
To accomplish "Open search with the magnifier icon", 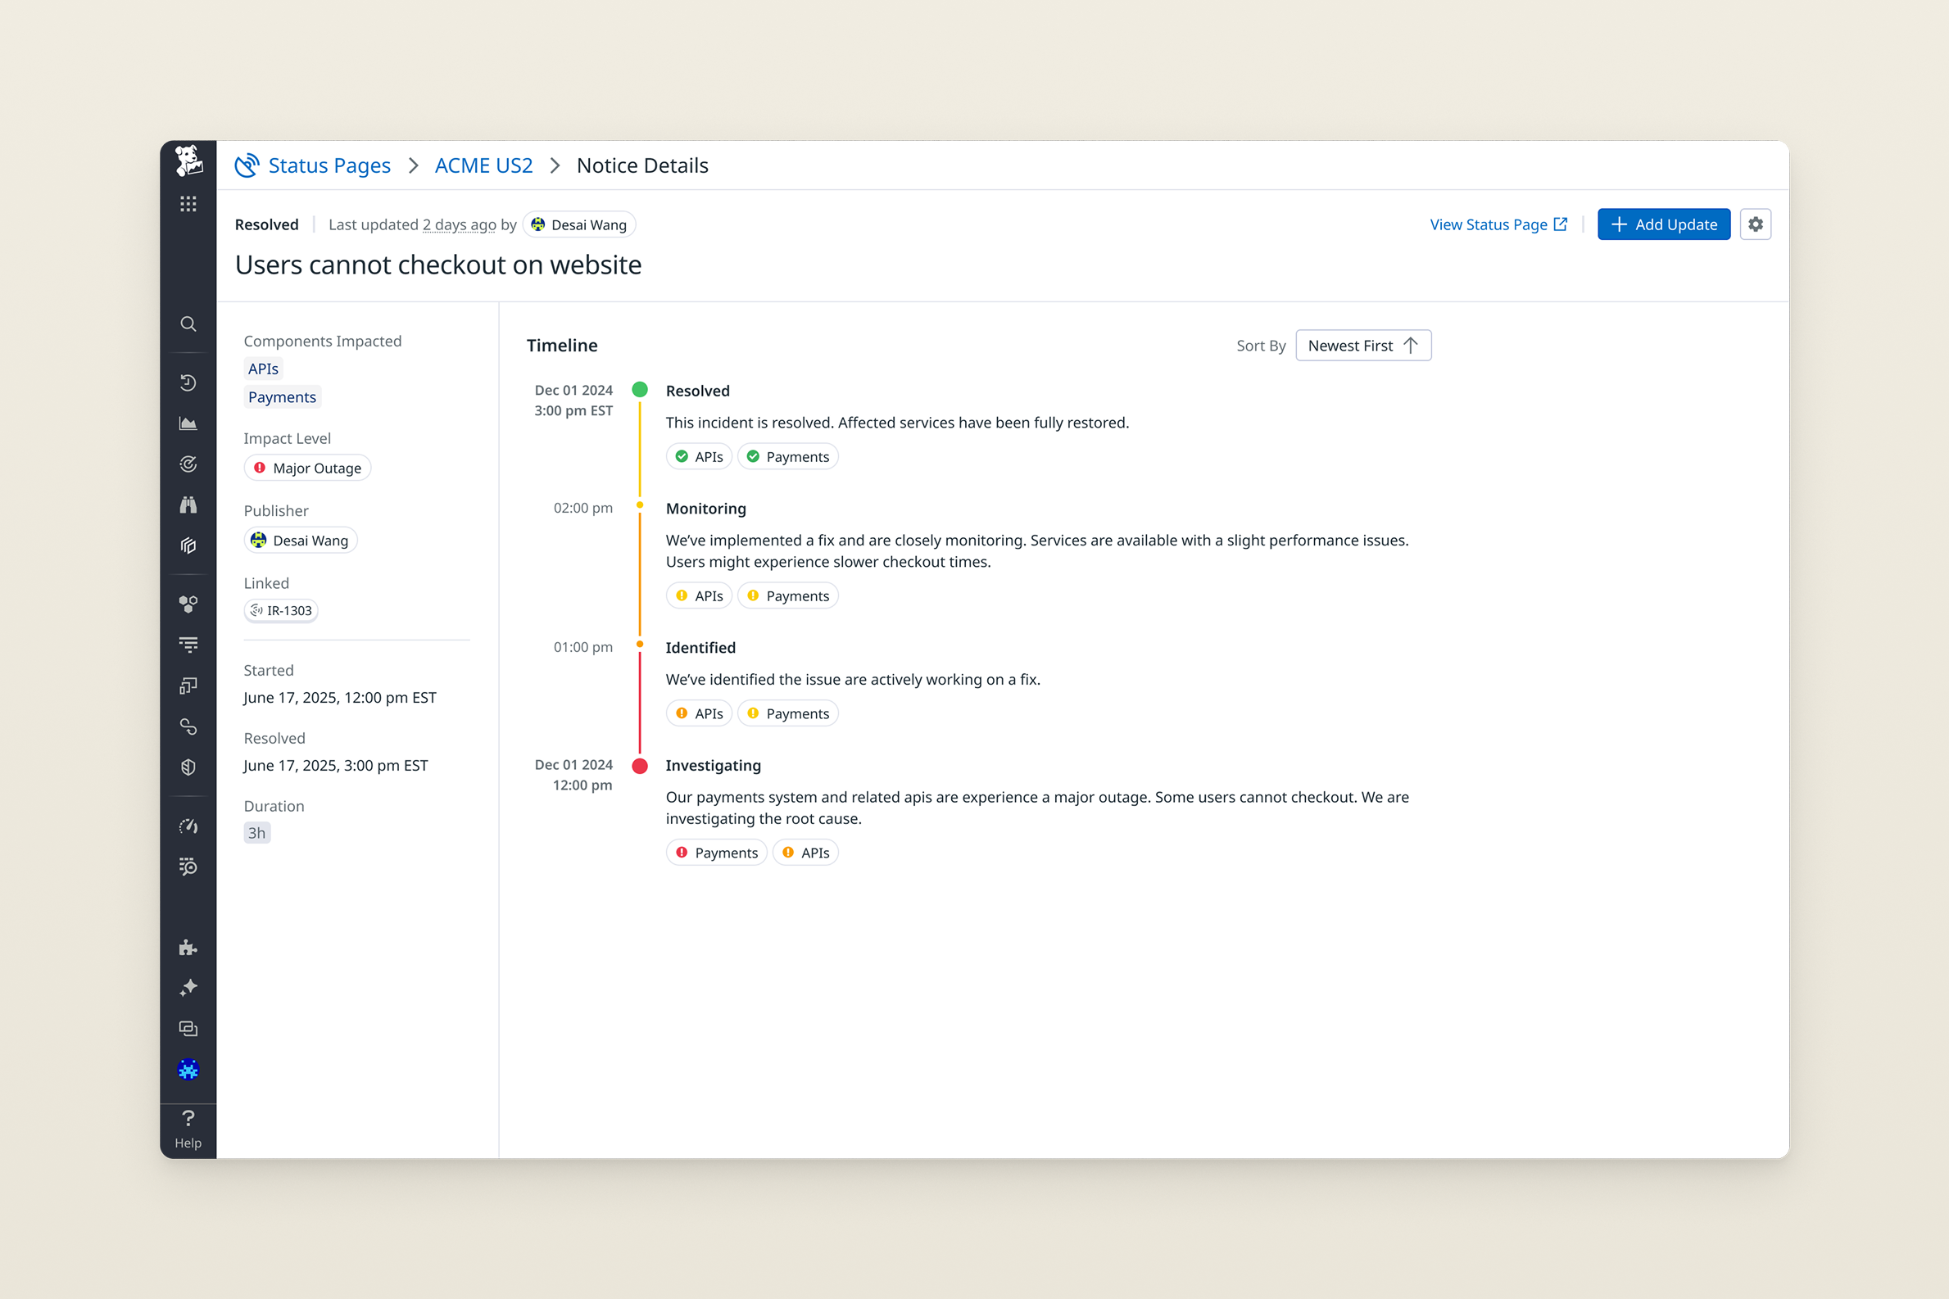I will click(x=188, y=324).
